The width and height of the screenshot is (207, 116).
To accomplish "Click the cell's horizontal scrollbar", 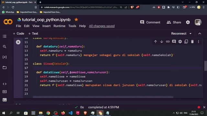I will click(103, 97).
